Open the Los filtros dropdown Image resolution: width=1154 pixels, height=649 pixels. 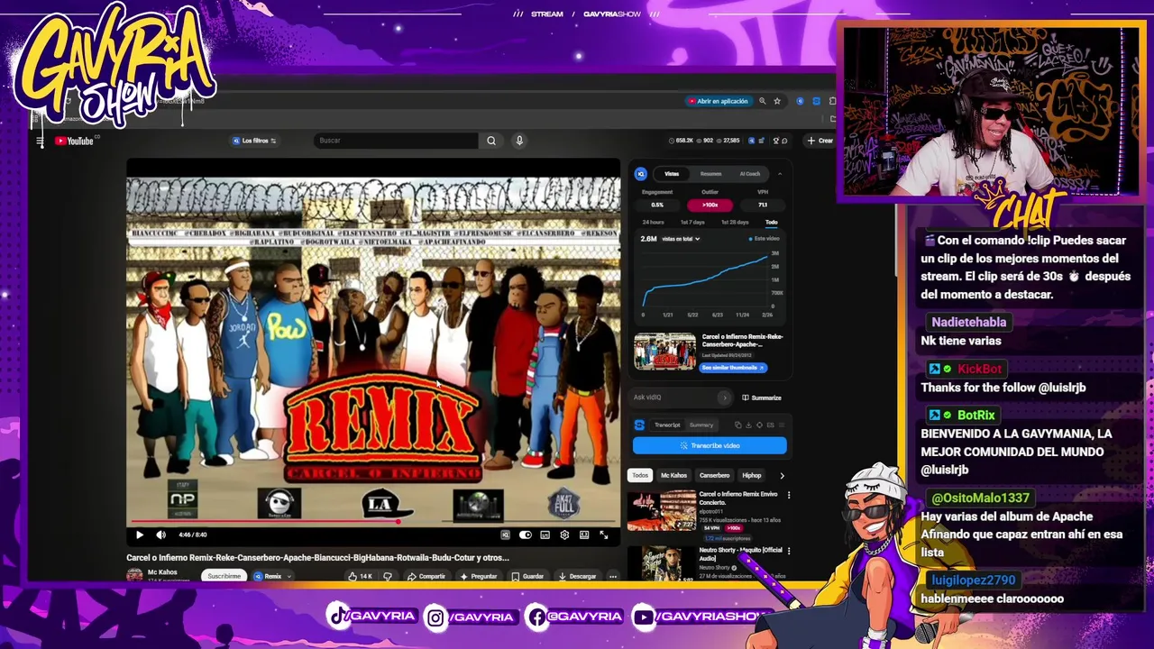pos(254,141)
